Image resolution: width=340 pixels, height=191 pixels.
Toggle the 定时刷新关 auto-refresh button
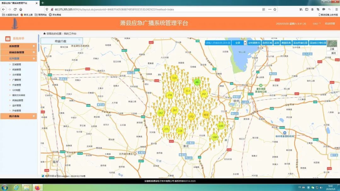coord(254,43)
